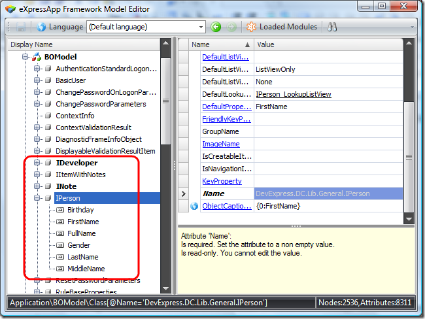Screen dimensions: 425x319
Task: Click the Nodes:2536,Attributes:8311 status text
Action: pyautogui.click(x=365, y=303)
